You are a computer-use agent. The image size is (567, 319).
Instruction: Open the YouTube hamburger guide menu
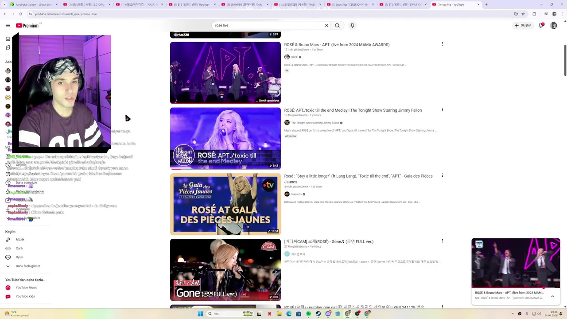tap(8, 26)
